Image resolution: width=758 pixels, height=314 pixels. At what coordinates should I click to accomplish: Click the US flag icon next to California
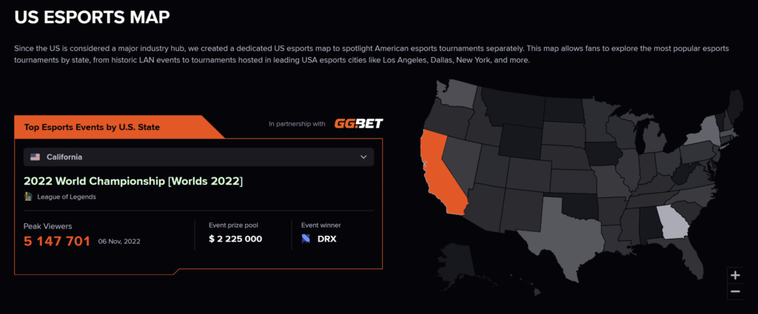pyautogui.click(x=35, y=157)
